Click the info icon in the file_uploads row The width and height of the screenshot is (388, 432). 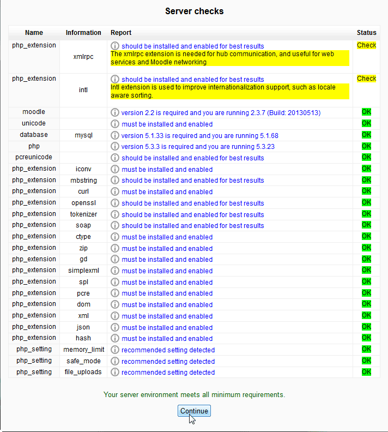[114, 373]
